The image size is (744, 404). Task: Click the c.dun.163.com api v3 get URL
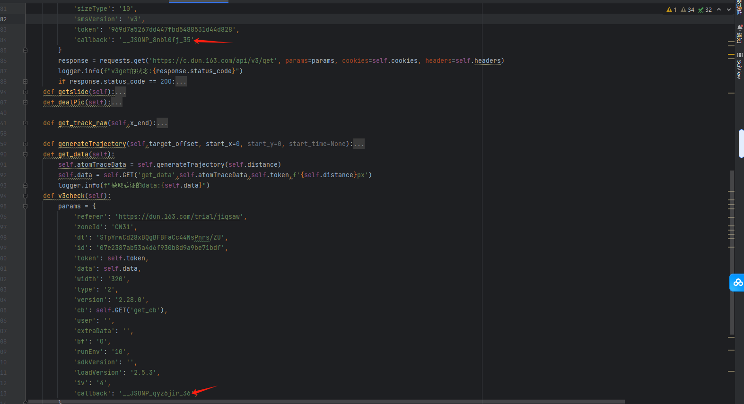pyautogui.click(x=213, y=61)
